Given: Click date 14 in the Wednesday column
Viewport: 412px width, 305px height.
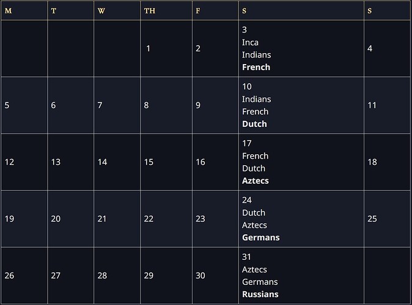Looking at the screenshot, I should [102, 162].
